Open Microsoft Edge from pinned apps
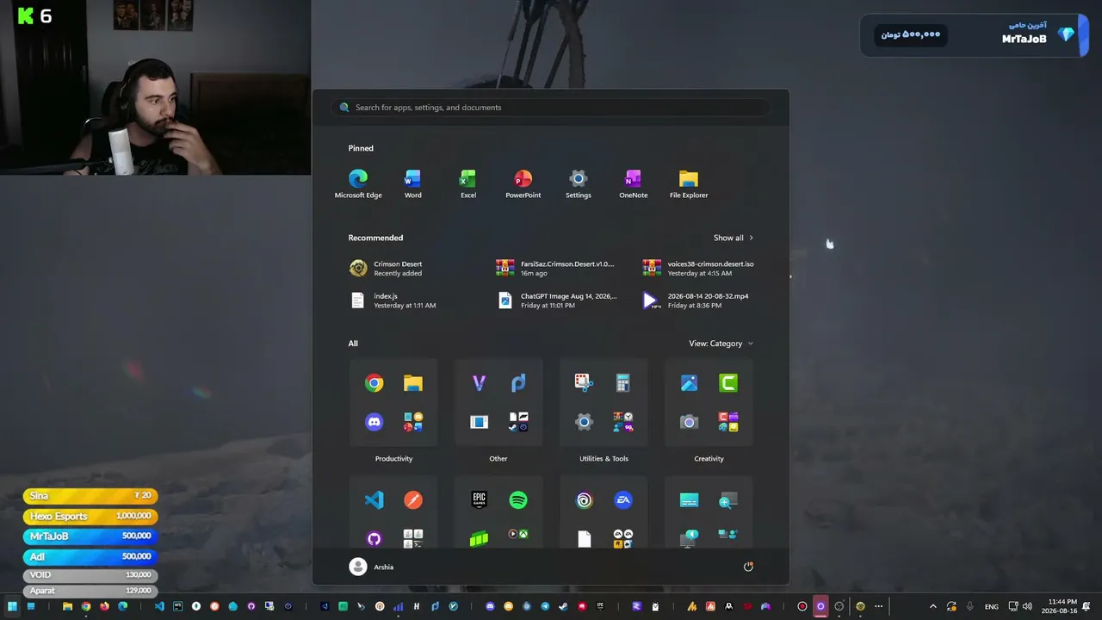The width and height of the screenshot is (1102, 620). click(358, 183)
